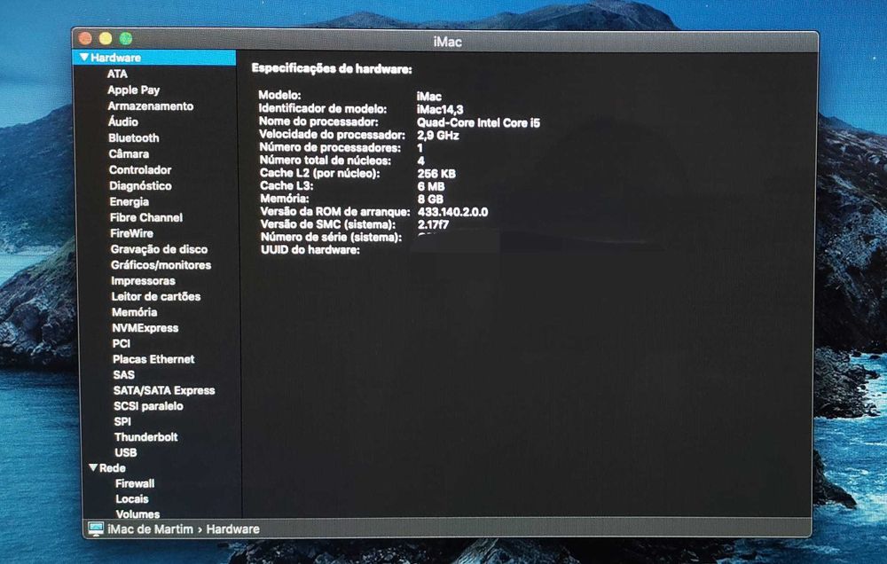Viewport: 887px width, 564px height.
Task: Select Energia in the hardware list
Action: 130,201
